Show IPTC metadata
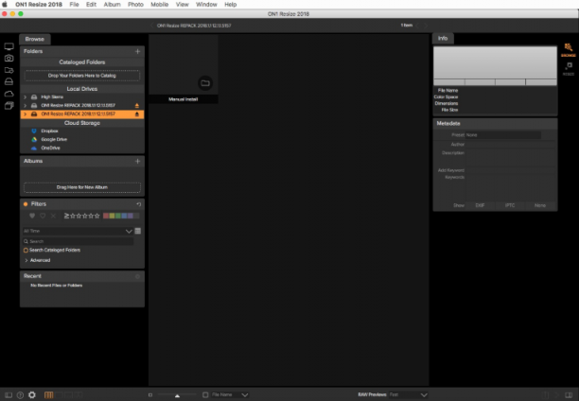Image resolution: width=579 pixels, height=401 pixels. coord(510,205)
